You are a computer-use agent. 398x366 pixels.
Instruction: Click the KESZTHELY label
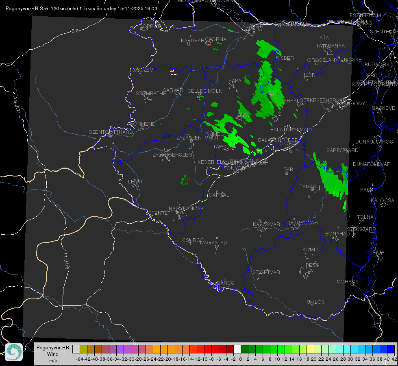click(212, 162)
